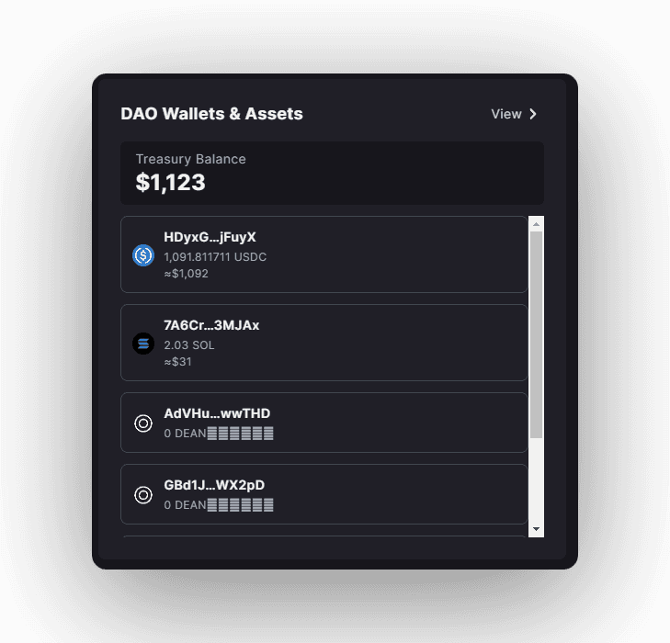Click the 2.03 SOL amount
The width and height of the screenshot is (670, 643).
[x=189, y=345]
